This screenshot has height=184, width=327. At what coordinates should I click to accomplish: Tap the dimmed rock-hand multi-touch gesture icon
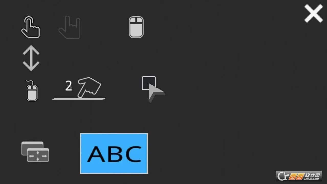coord(70,27)
